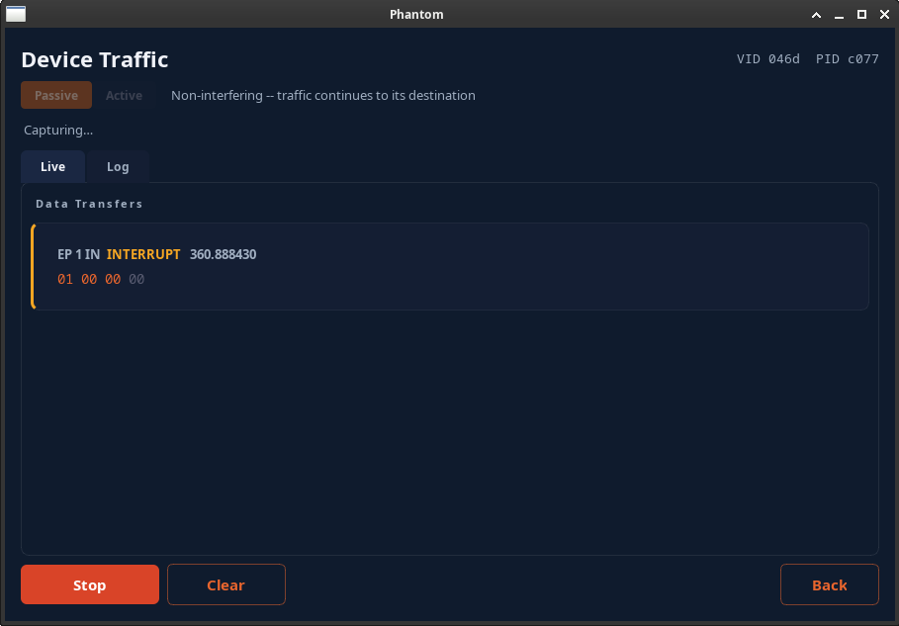Click the INTERRUPT transfer type label
The width and height of the screenshot is (899, 626).
(143, 254)
